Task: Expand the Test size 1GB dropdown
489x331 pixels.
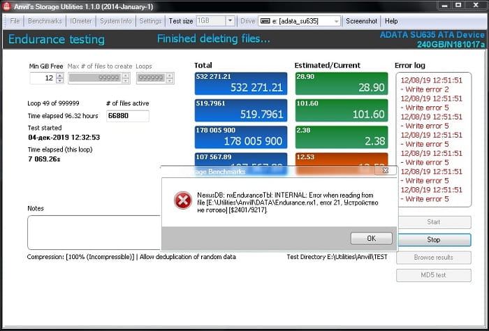Action: (x=230, y=21)
